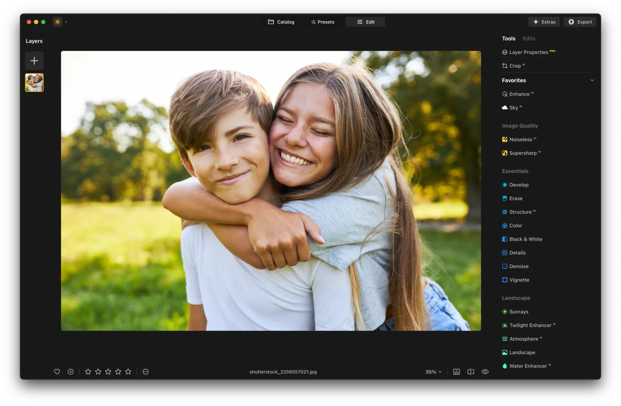Collapse the Favorites section chevron
Screen dimensions: 621x406
point(592,80)
